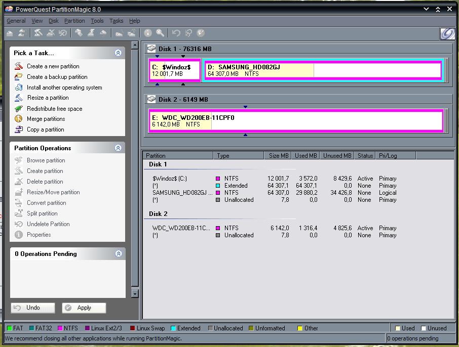Click the Copy a partition icon

[19, 129]
